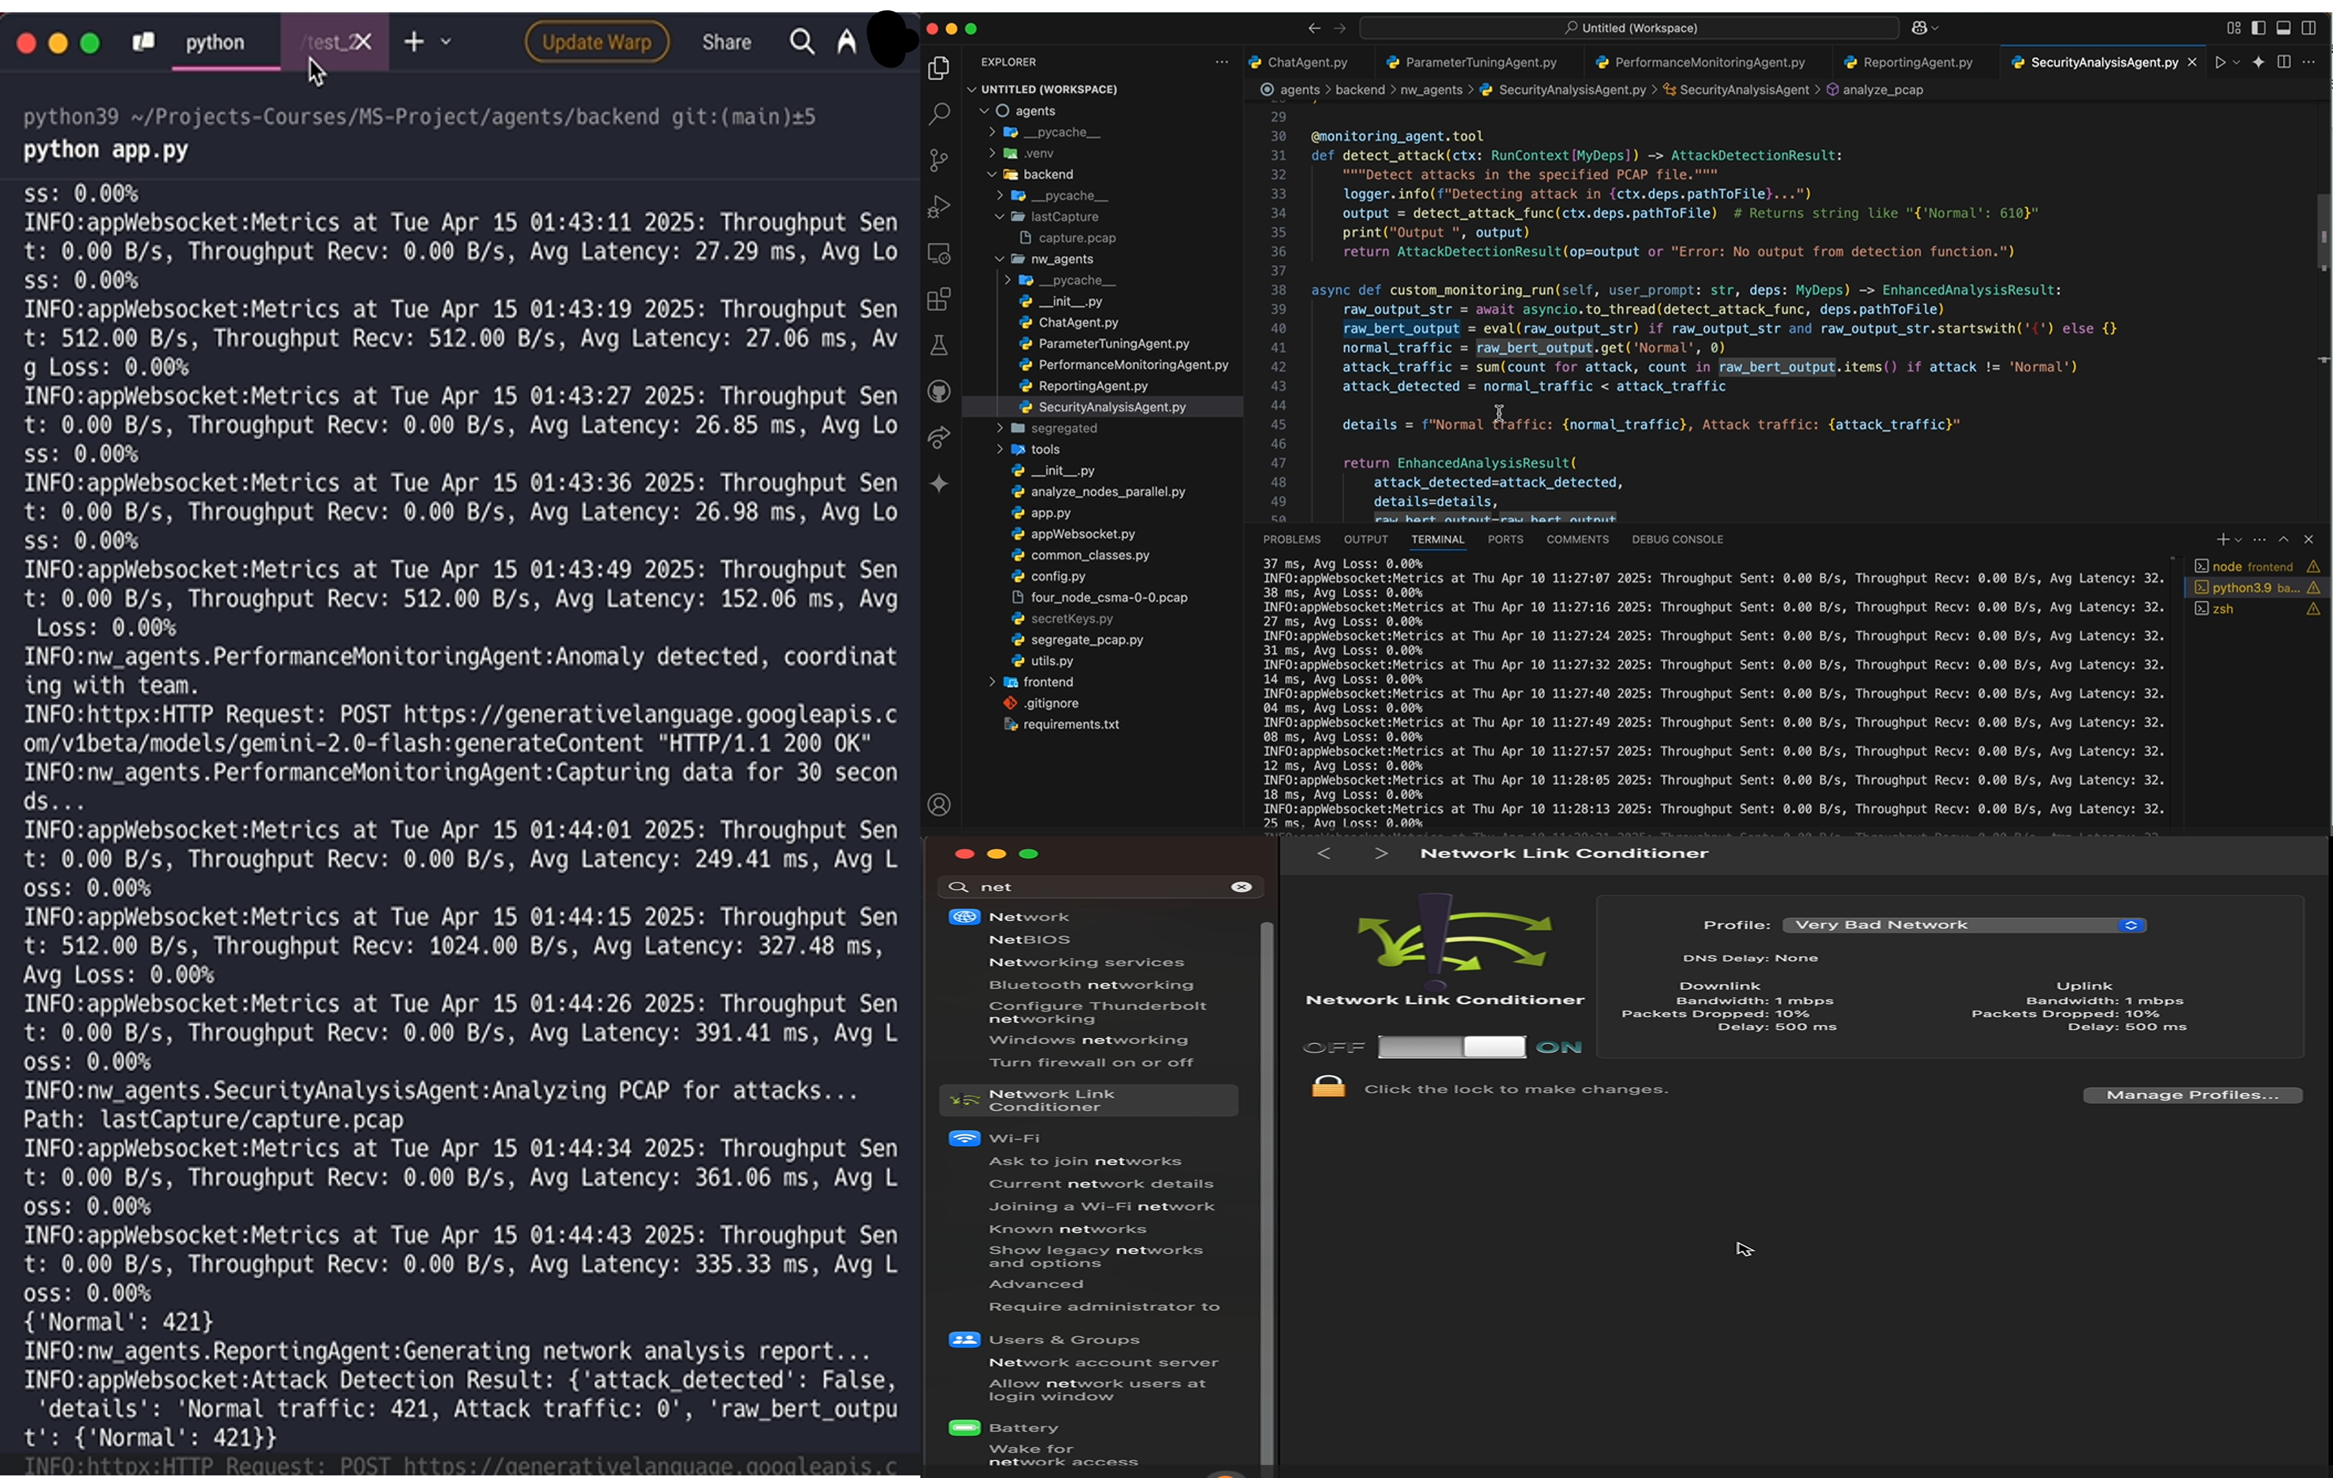Viewport: 2333px width, 1478px height.
Task: Click the Manage Profiles button
Action: click(x=2192, y=1094)
